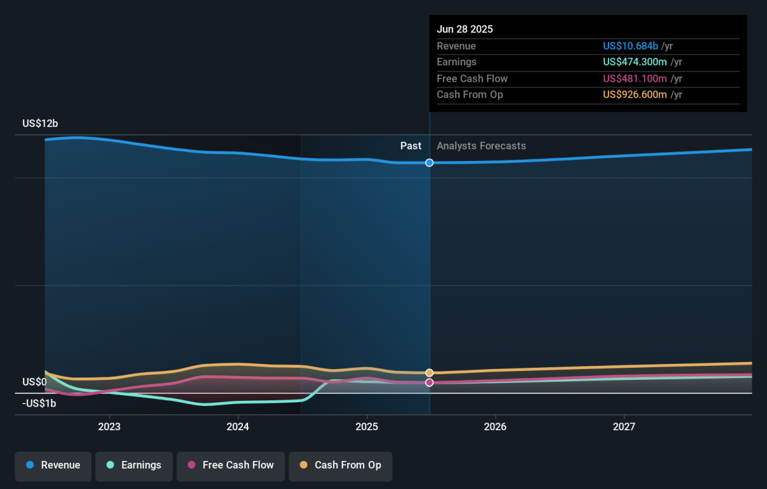Toggle the Revenue series in the legend
Image resolution: width=767 pixels, height=489 pixels.
click(53, 465)
